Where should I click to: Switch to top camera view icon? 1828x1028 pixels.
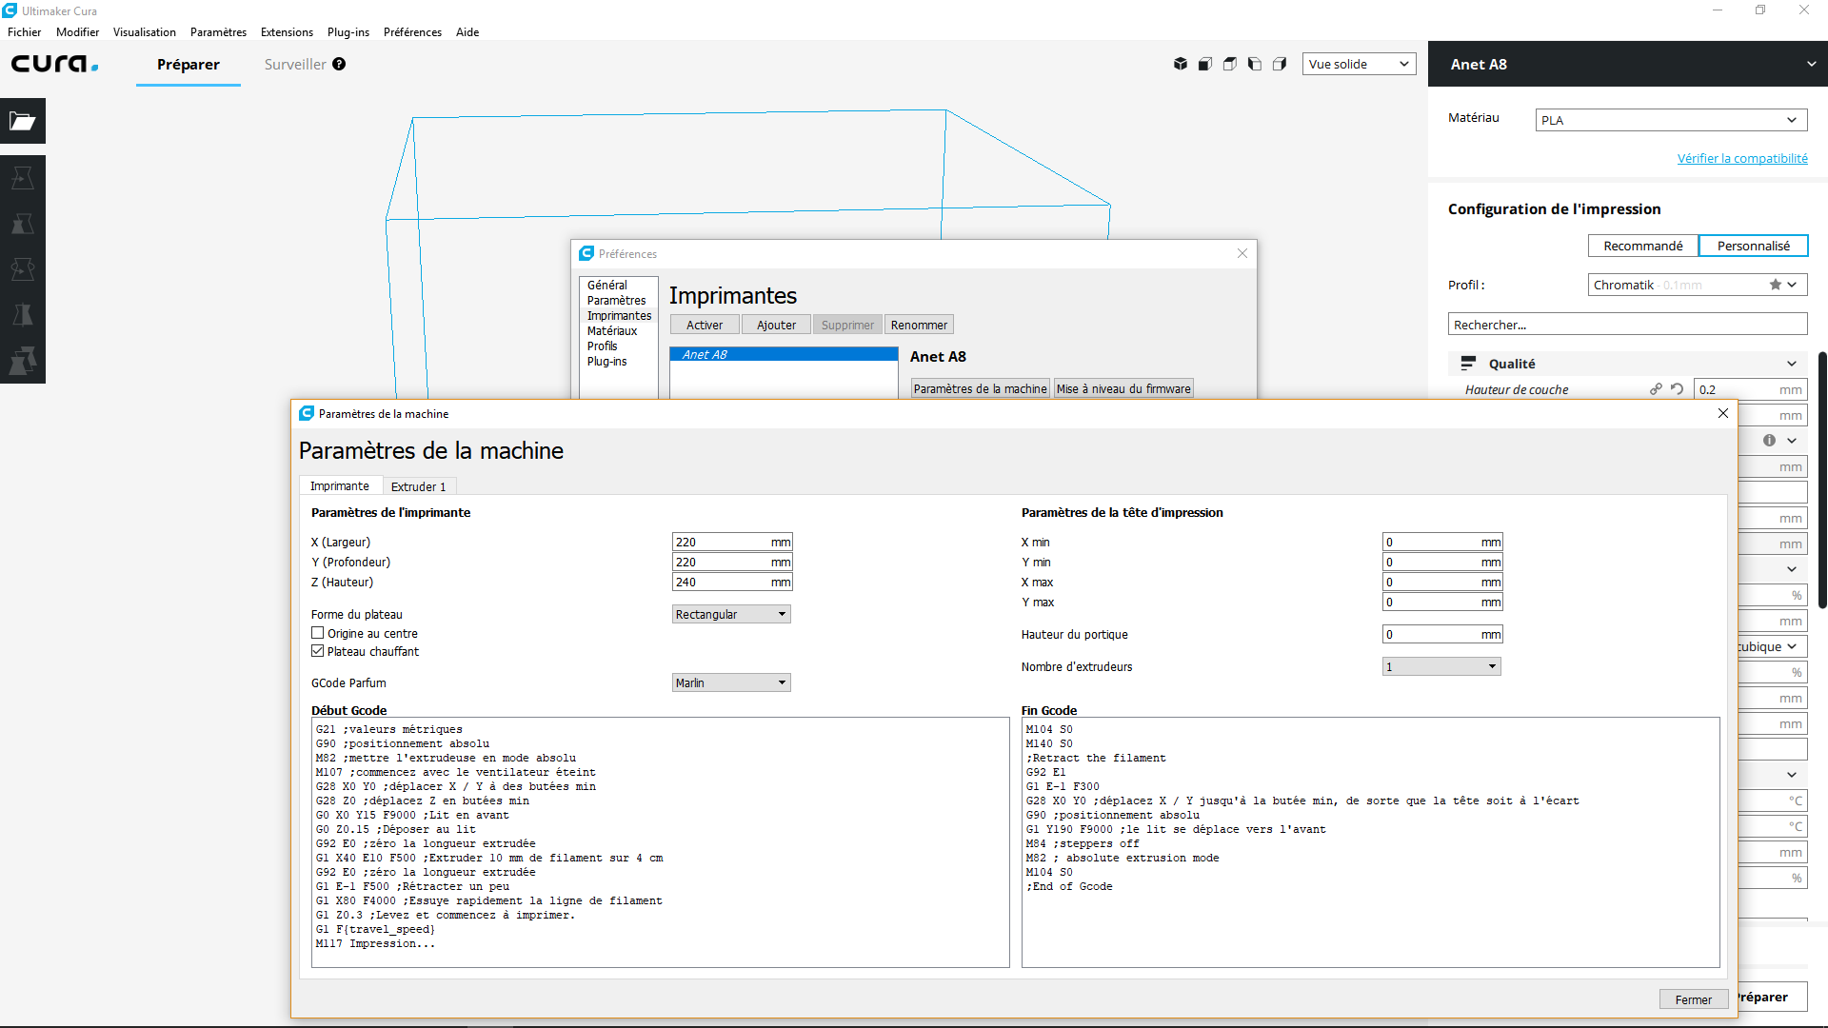(x=1230, y=64)
